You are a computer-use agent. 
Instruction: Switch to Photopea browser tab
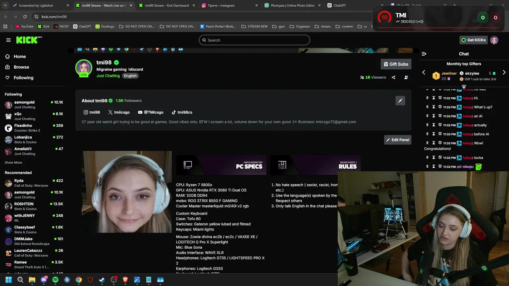point(292,6)
